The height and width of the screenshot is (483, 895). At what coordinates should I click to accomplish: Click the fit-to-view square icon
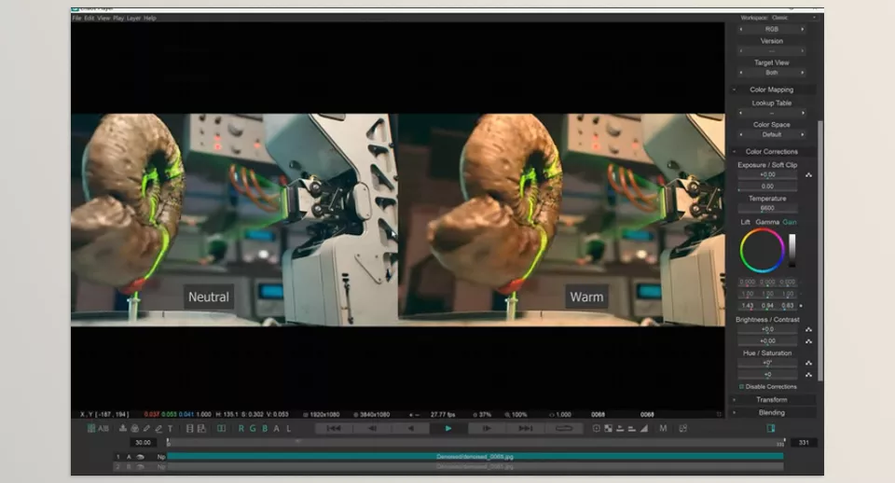597,428
